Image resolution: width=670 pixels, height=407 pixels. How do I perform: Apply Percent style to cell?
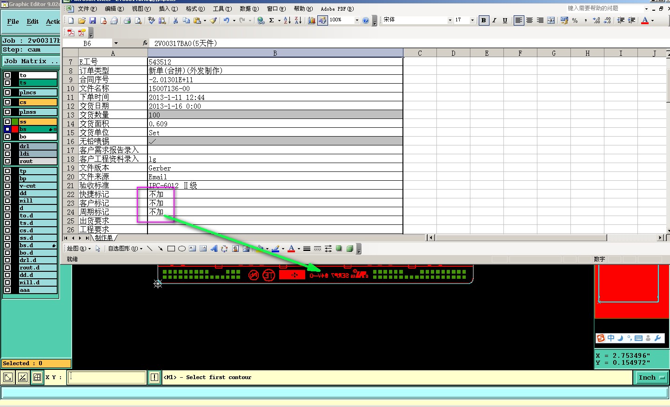[x=575, y=20]
